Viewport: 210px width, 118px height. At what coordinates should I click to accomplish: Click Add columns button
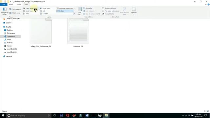click(x=89, y=11)
